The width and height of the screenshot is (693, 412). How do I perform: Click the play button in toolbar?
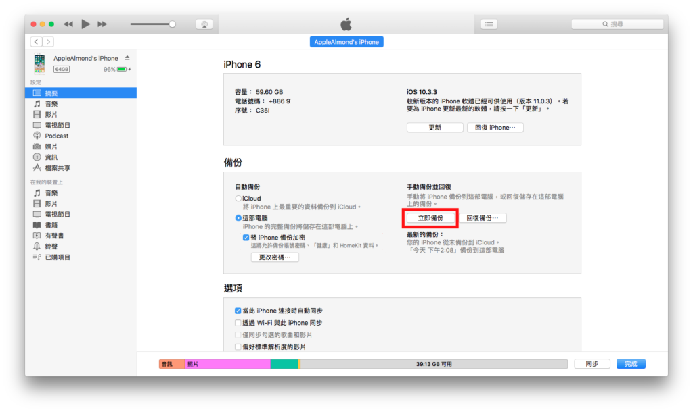pyautogui.click(x=86, y=24)
